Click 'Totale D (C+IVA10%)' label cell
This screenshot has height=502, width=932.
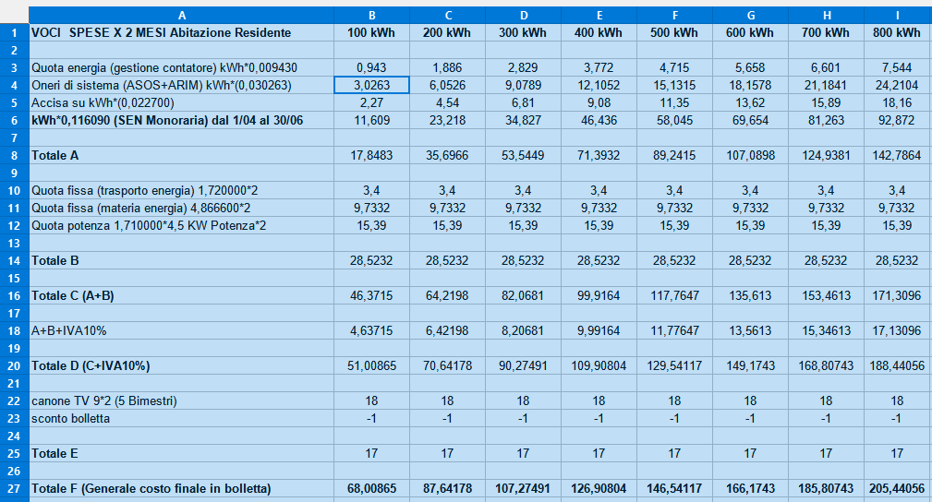tap(181, 366)
